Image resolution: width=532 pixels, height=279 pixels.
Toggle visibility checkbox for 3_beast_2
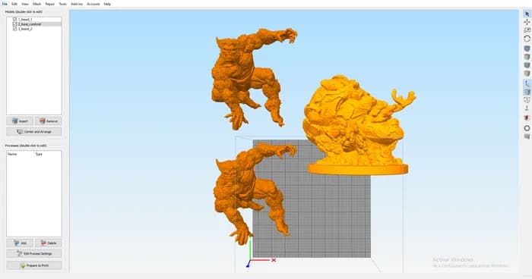[x=15, y=29]
